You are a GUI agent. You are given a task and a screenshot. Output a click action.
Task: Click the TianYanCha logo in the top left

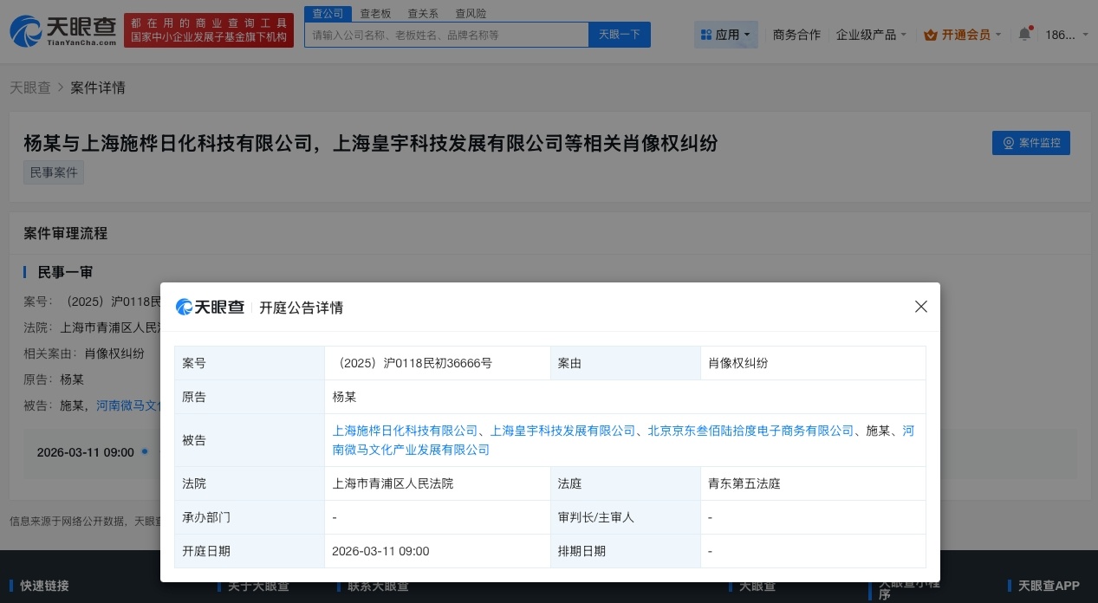coord(62,30)
